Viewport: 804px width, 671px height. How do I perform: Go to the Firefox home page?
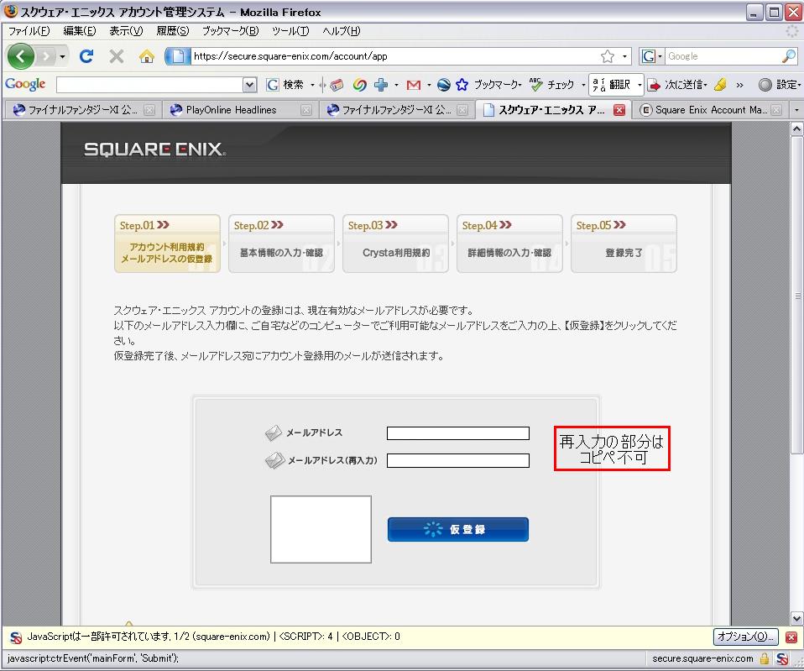pos(147,56)
